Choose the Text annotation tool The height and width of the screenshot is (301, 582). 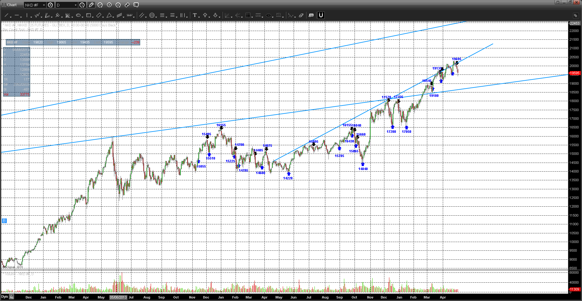[195, 15]
